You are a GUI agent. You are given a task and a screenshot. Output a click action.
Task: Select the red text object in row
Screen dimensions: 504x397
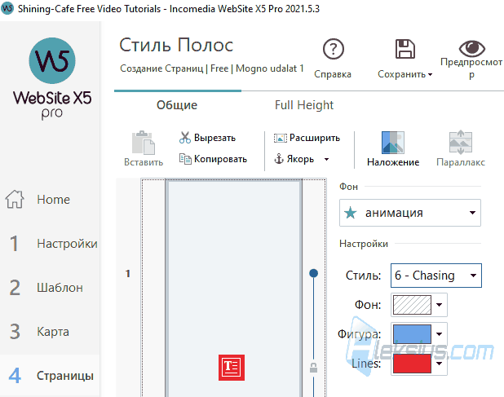click(232, 368)
